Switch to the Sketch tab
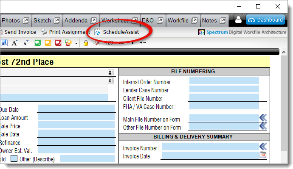Screen dimensions: 293x169 tap(47, 20)
